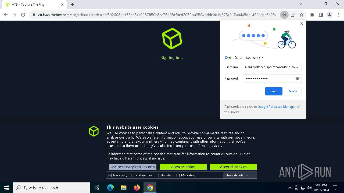Open File Explorer from taskbar
This screenshot has height=193, width=344.
pos(124,188)
